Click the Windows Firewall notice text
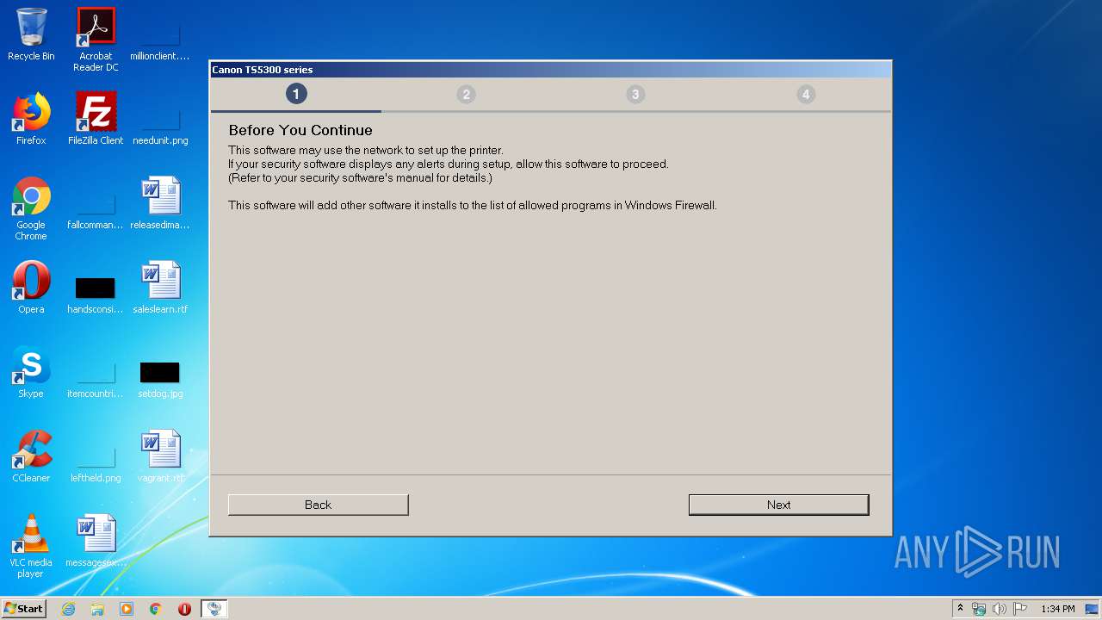Screen dimensions: 1102x620 coord(473,205)
